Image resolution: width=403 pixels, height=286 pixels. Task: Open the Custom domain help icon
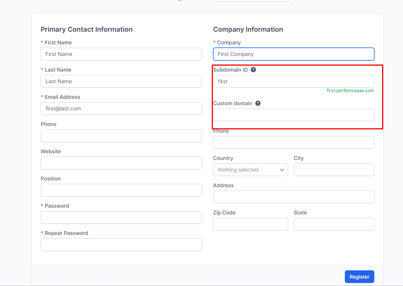point(258,103)
